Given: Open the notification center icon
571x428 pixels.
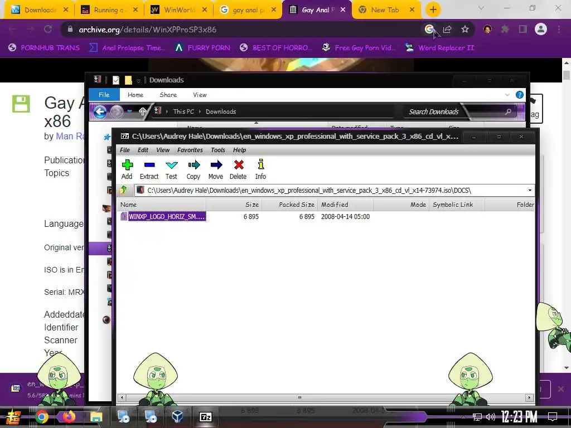Looking at the screenshot, I should coord(553,417).
